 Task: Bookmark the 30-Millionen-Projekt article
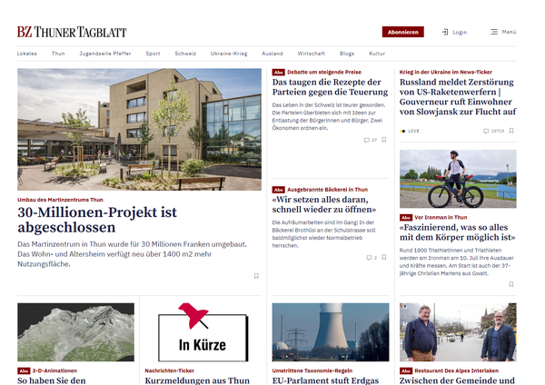(256, 276)
